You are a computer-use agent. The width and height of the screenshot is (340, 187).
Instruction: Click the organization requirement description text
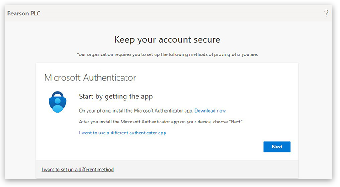[x=167, y=55]
